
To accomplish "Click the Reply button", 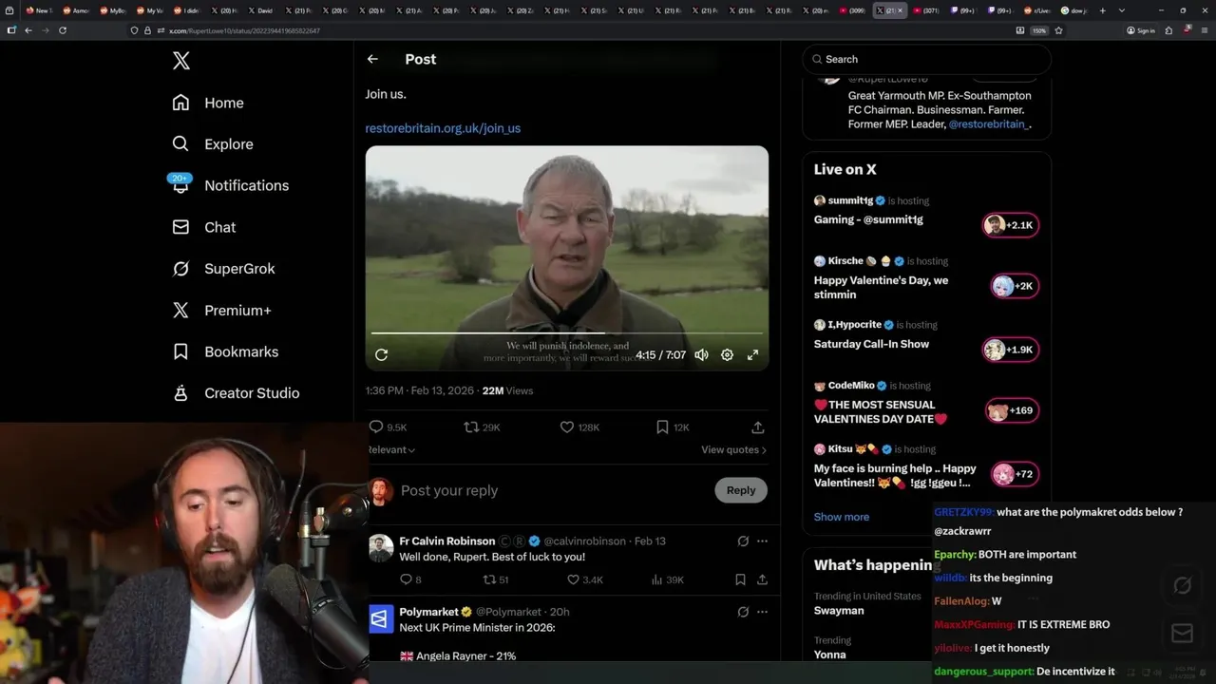I will tap(741, 490).
